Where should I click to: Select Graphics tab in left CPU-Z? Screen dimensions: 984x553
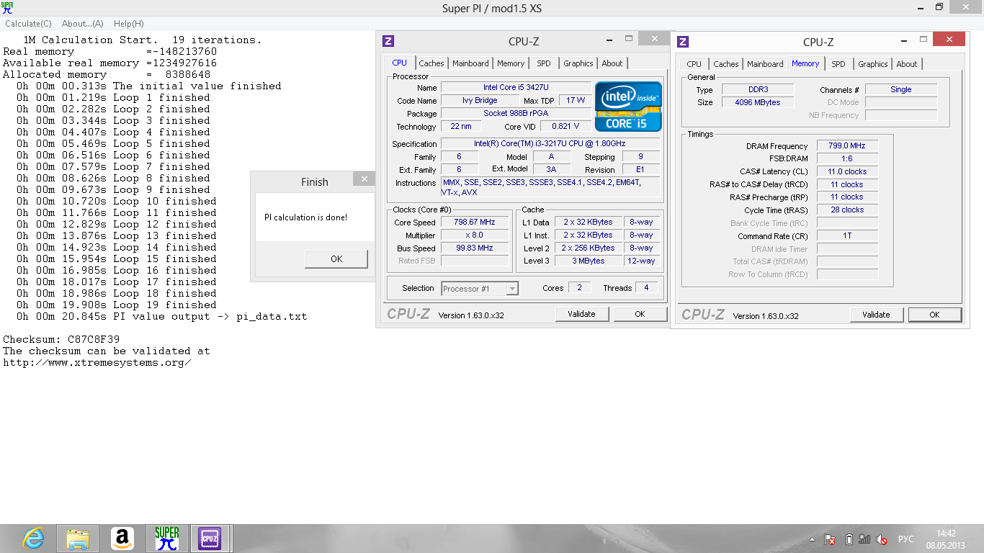[x=578, y=63]
